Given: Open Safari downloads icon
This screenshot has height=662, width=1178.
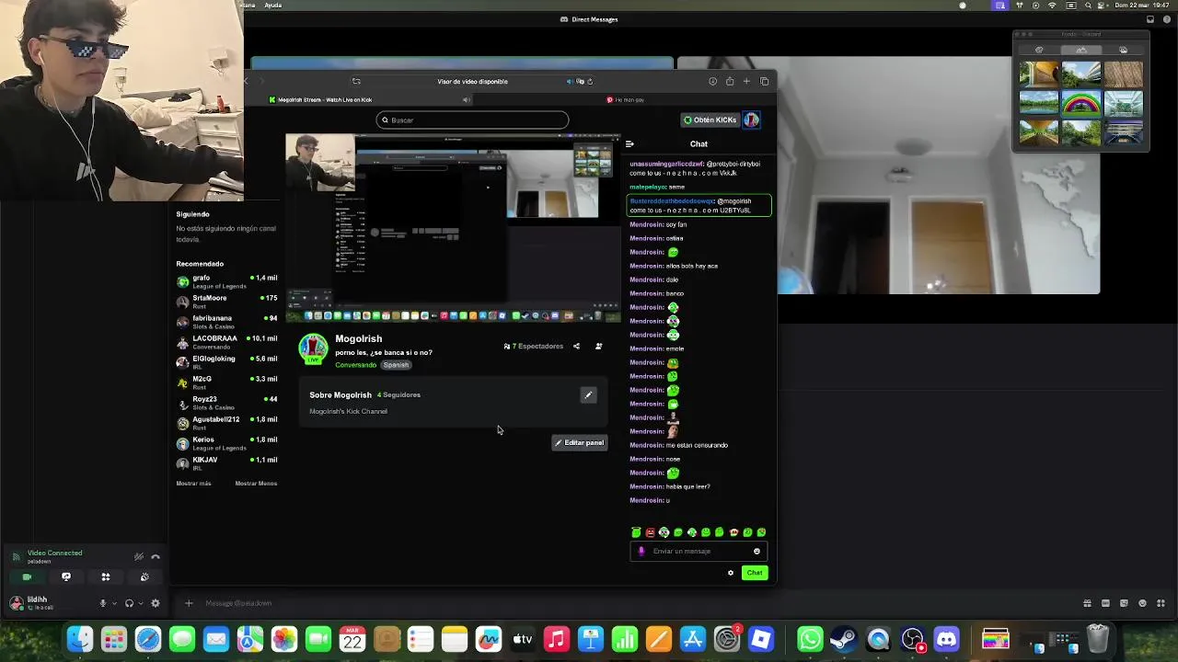Looking at the screenshot, I should (x=712, y=81).
